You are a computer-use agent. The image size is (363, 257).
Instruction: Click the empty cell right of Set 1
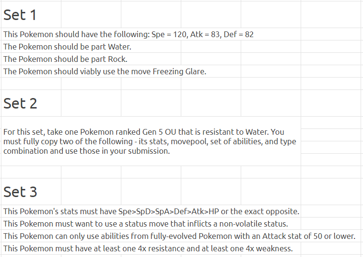[90, 15]
